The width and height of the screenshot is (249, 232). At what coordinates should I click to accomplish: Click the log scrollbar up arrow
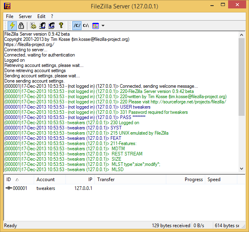click(x=241, y=35)
